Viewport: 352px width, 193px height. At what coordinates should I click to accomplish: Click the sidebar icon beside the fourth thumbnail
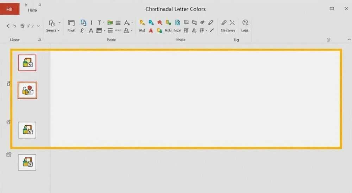click(x=9, y=154)
